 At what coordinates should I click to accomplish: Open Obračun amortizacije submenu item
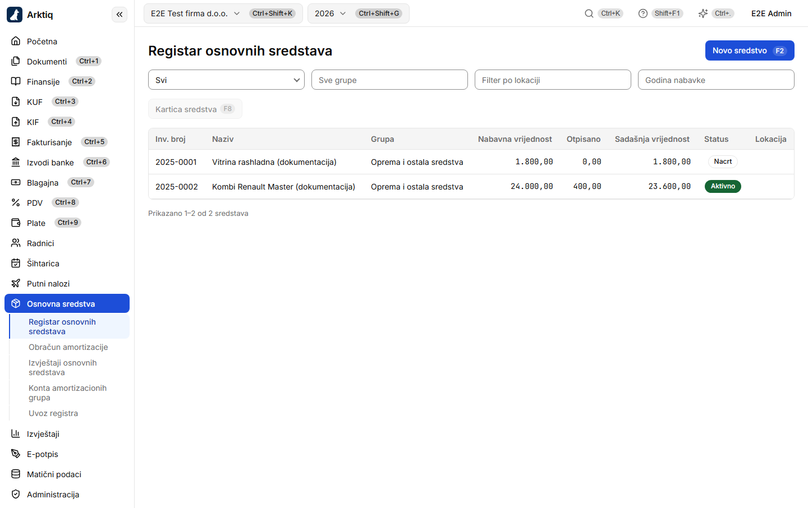coord(68,347)
